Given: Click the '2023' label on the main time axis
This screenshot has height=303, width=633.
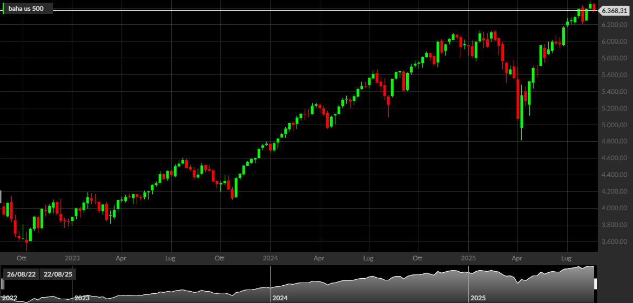Looking at the screenshot, I should pyautogui.click(x=72, y=258).
